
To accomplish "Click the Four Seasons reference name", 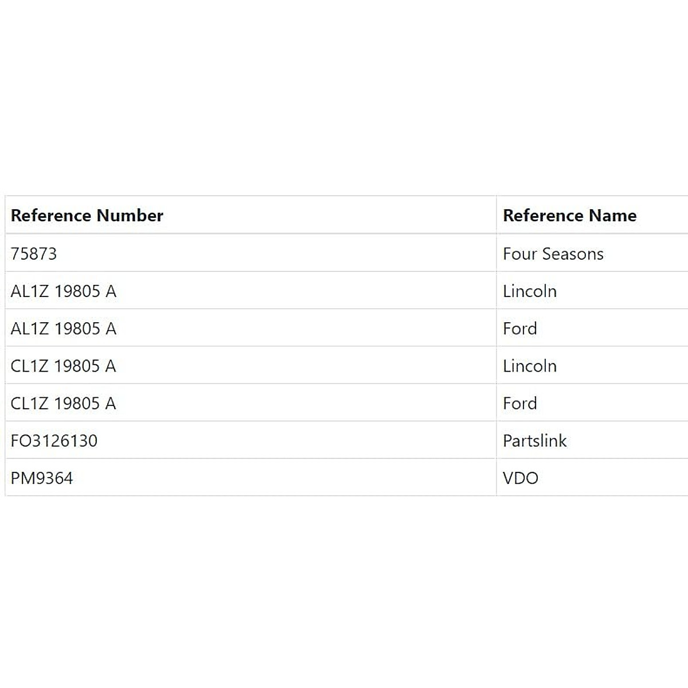I will point(553,254).
